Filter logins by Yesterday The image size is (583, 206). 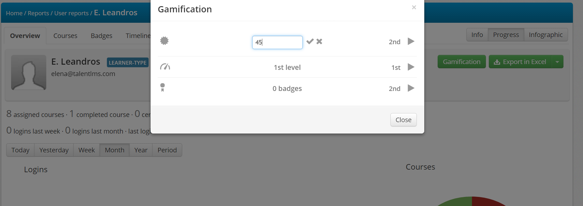coord(54,150)
